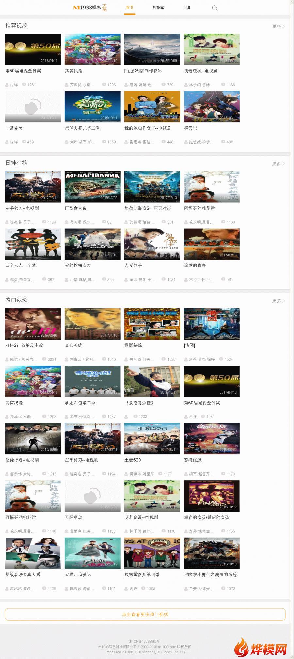Click the actor icon beside 赵薇 黄渤 徐峥
294x659 pixels.
[186, 359]
